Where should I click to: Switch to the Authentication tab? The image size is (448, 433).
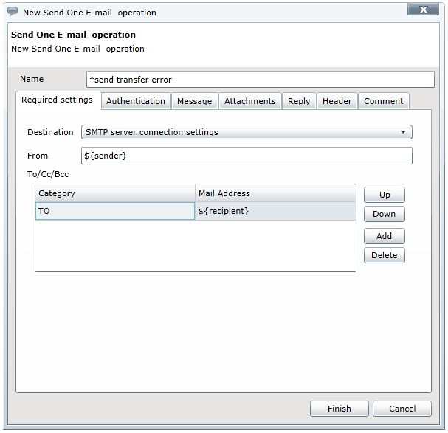pos(136,101)
